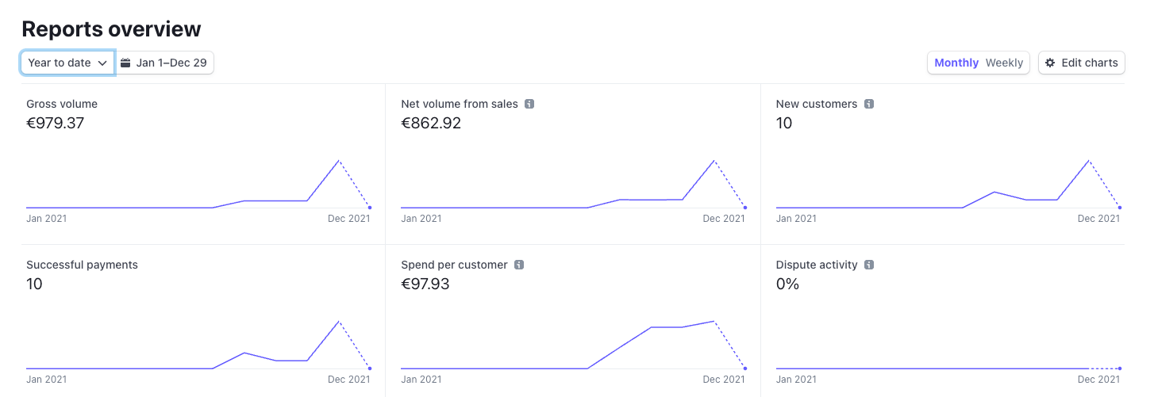Open the Edit charts button
The width and height of the screenshot is (1154, 397).
pyautogui.click(x=1081, y=63)
